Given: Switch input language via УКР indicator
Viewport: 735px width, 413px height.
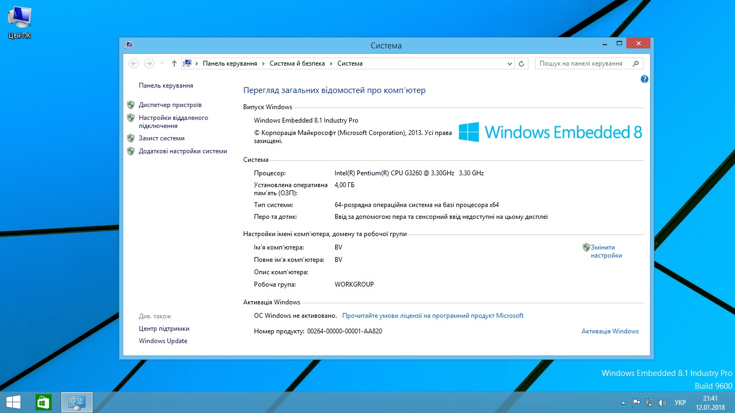Looking at the screenshot, I should [x=680, y=402].
